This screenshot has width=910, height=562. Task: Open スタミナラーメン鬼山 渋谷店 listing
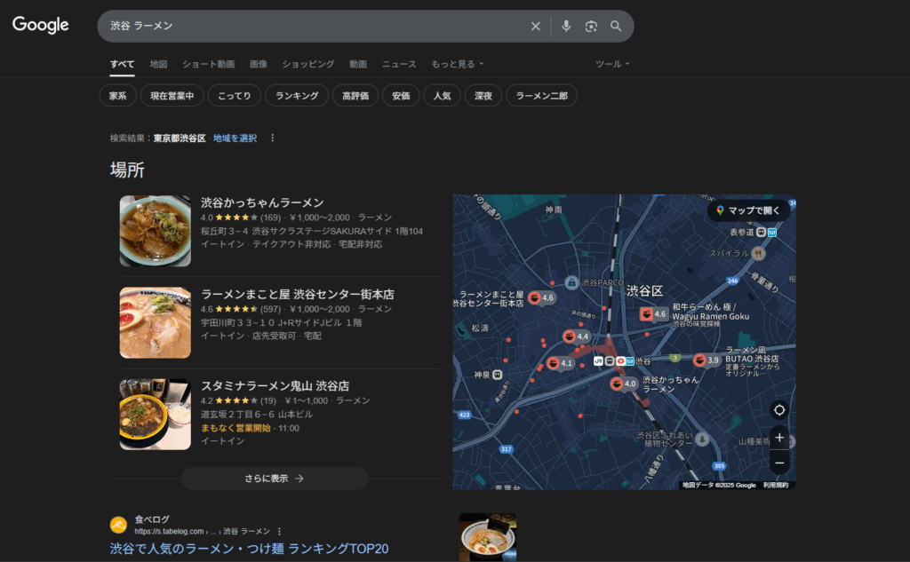coord(275,385)
